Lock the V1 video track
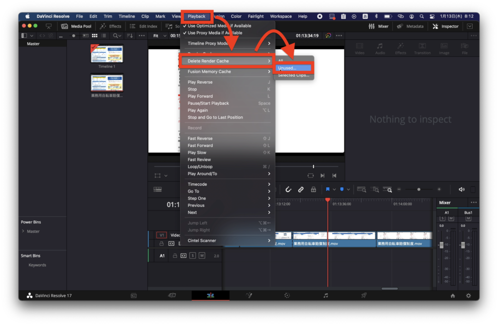498x325 pixels. coord(161,243)
